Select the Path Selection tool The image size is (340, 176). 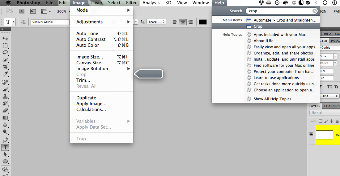coord(5,154)
